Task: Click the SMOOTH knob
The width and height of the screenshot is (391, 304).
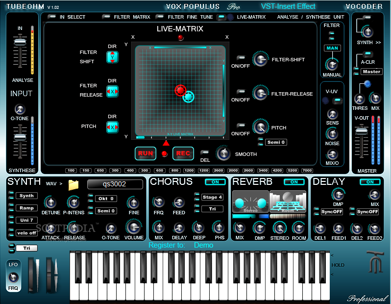Action: coord(223,153)
